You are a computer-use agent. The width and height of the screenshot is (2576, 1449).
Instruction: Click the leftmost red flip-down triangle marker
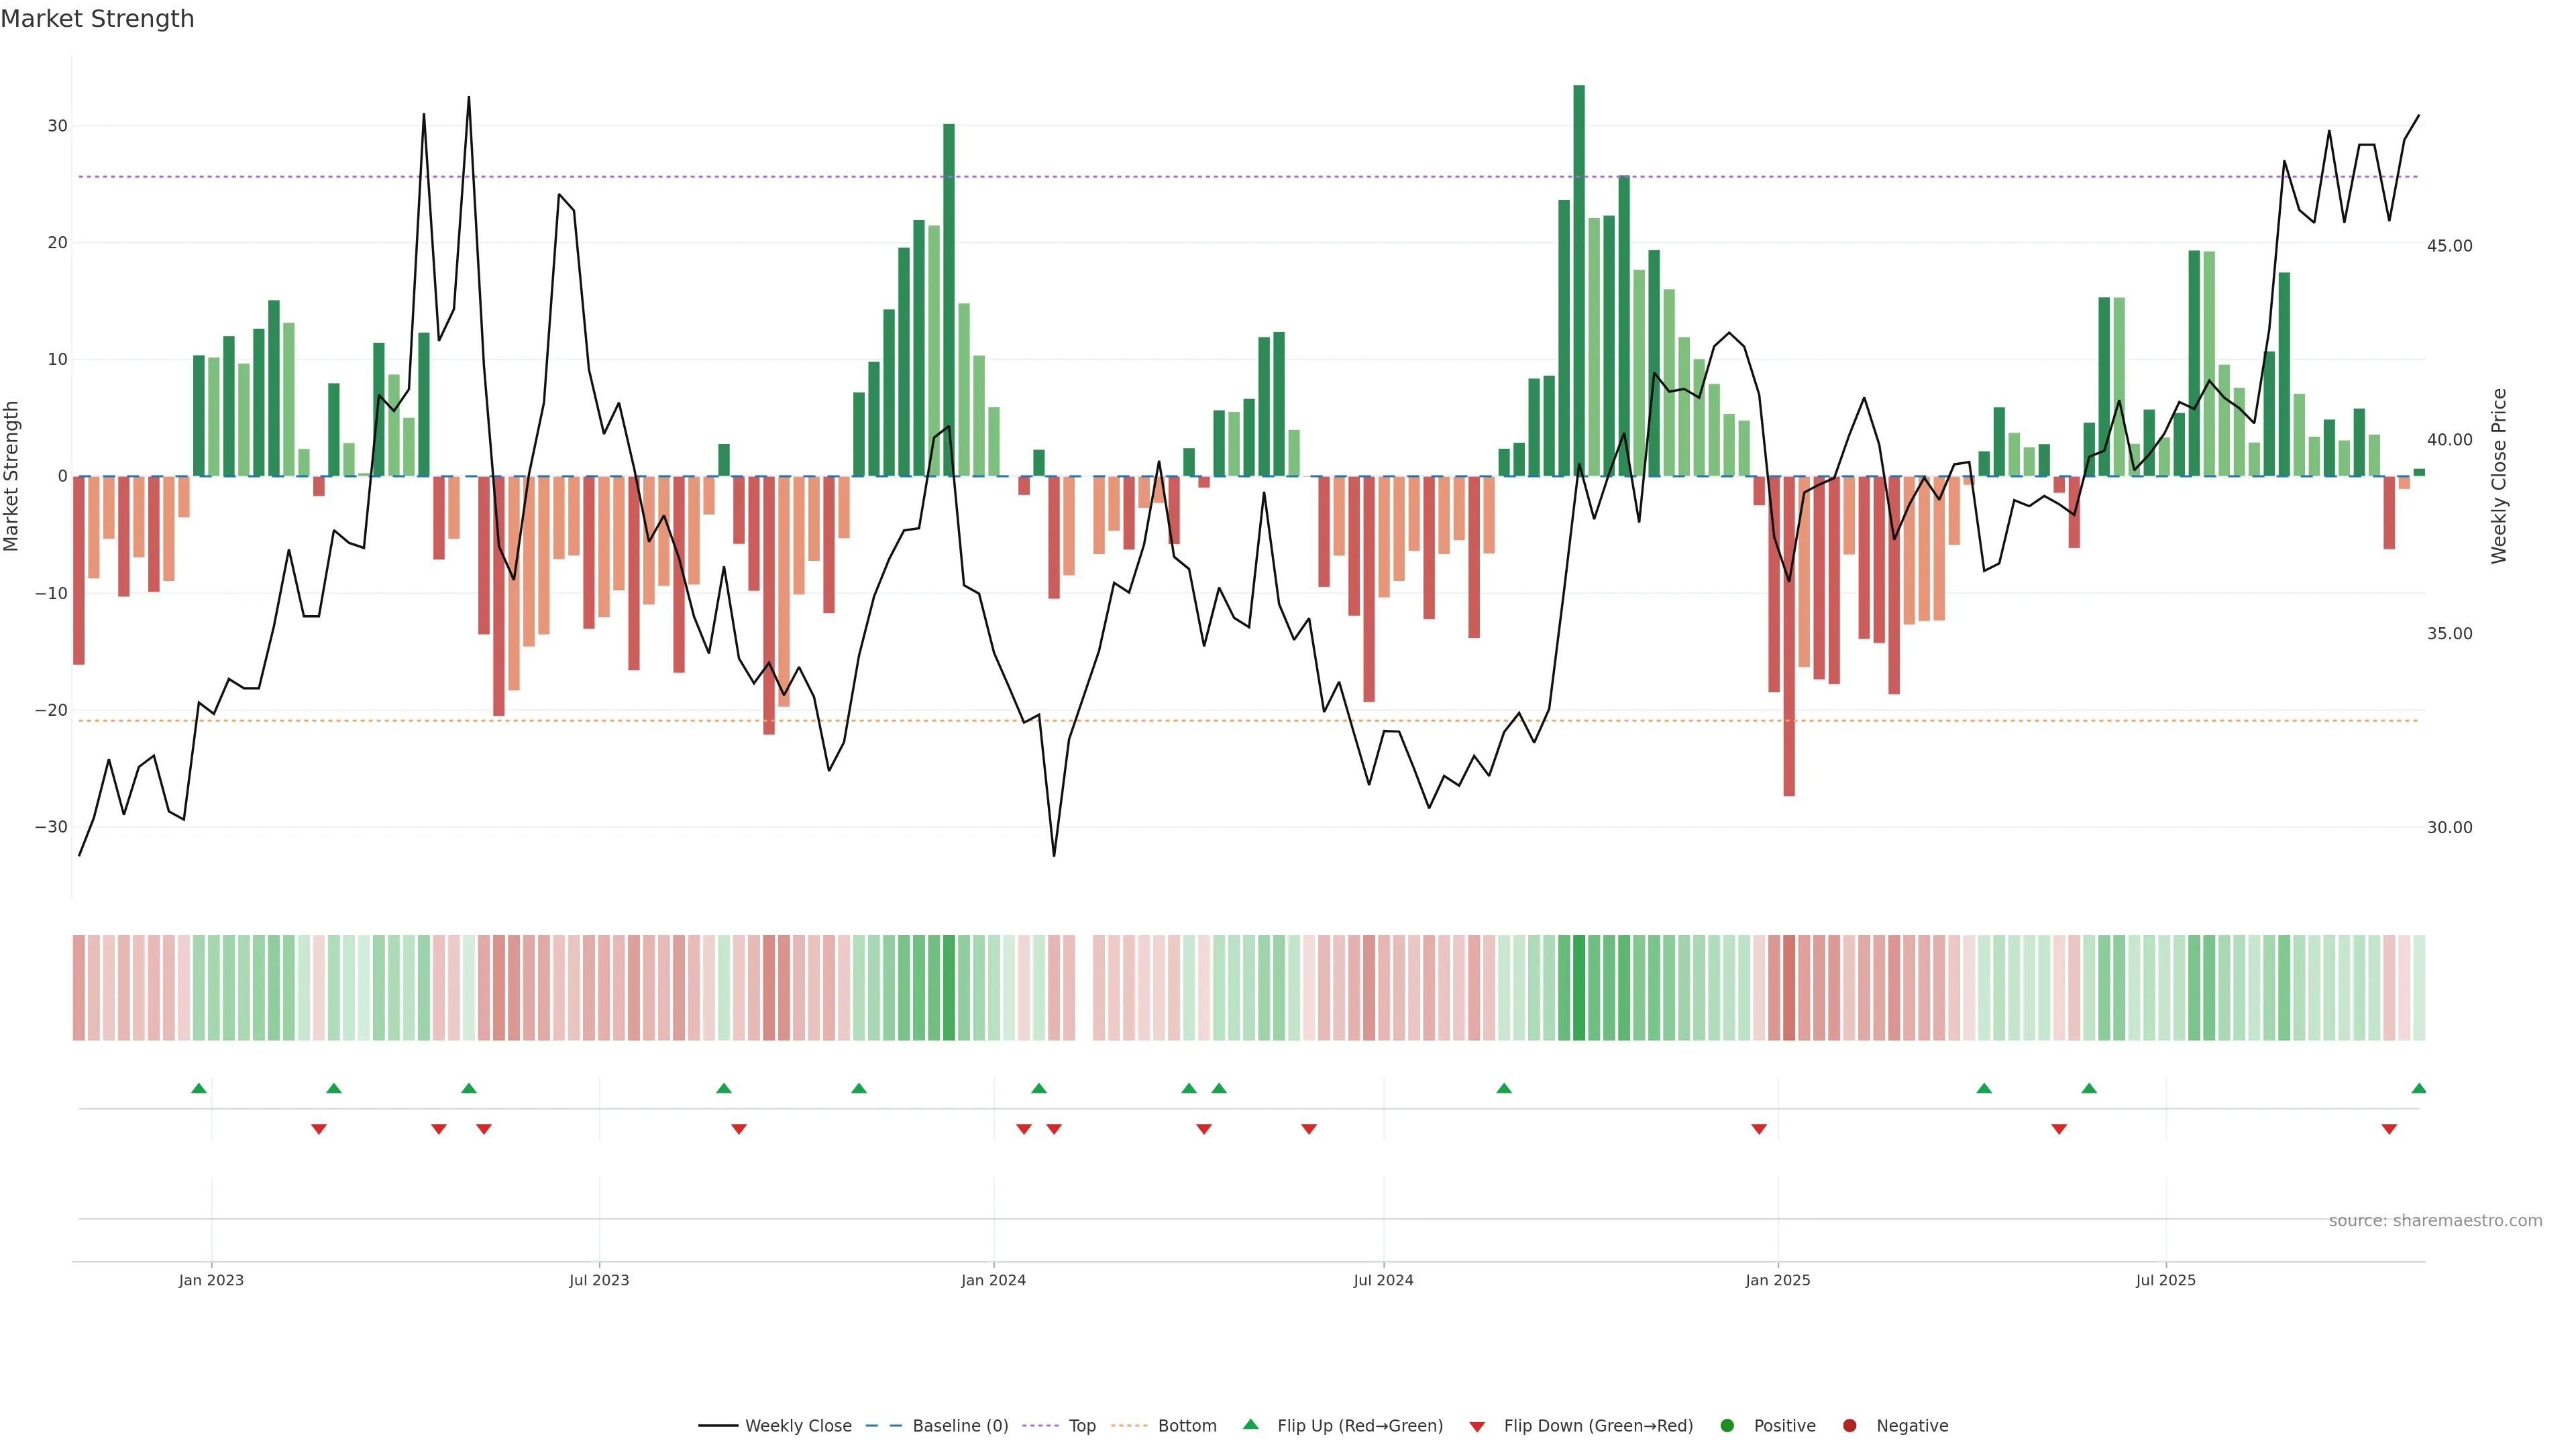319,1129
